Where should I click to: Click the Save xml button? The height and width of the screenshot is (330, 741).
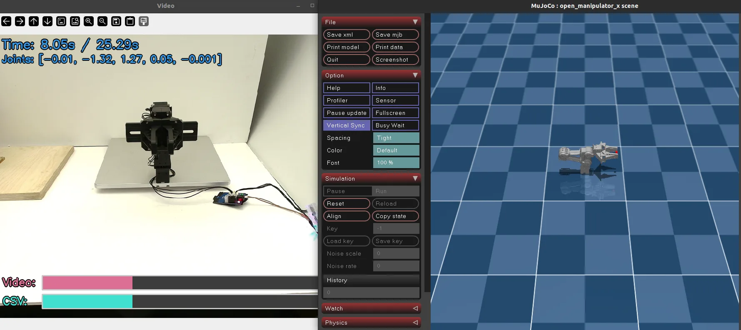click(x=347, y=35)
